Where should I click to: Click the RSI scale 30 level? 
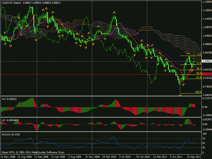click(x=204, y=147)
